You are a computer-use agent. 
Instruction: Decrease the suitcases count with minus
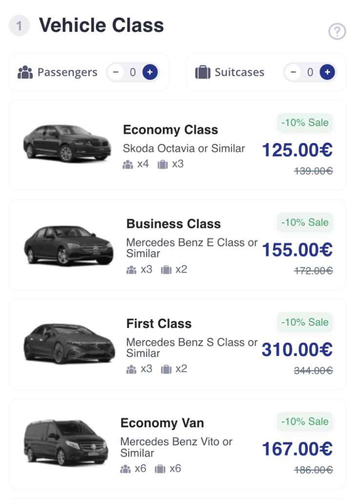pyautogui.click(x=293, y=72)
